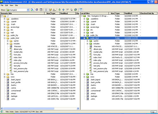158x114 pixels.
Task: Open the View Site FTP Log icon
Action: (x=41, y=10)
